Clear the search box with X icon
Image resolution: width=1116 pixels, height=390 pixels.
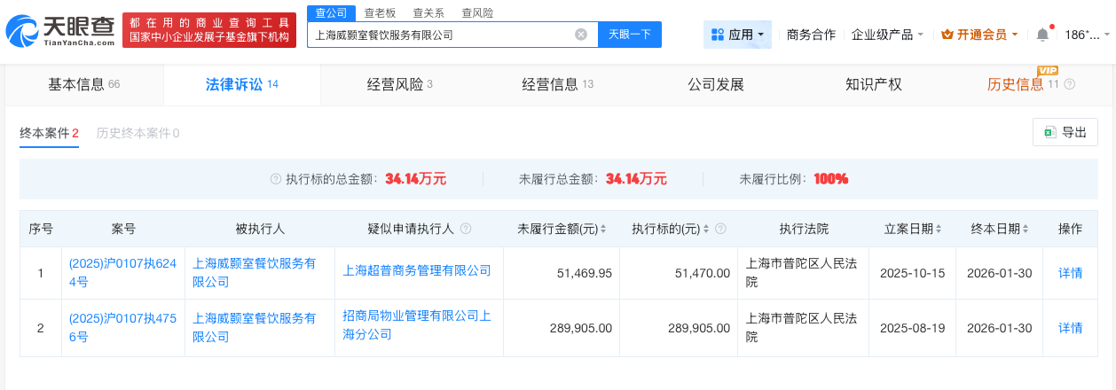(x=581, y=35)
